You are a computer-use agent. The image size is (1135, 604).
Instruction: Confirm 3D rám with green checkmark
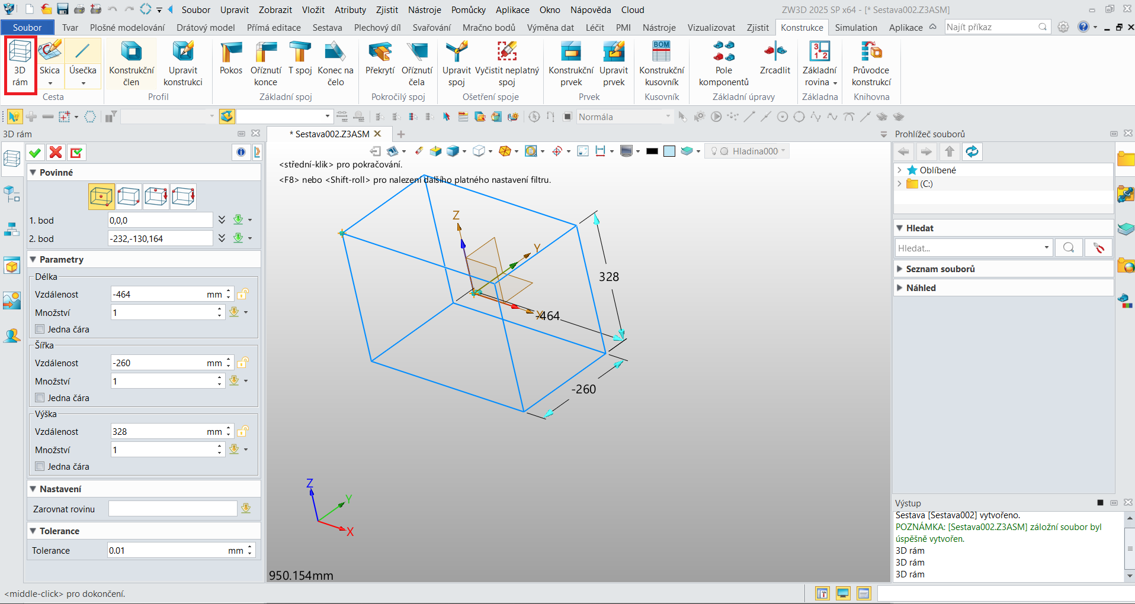tap(35, 153)
